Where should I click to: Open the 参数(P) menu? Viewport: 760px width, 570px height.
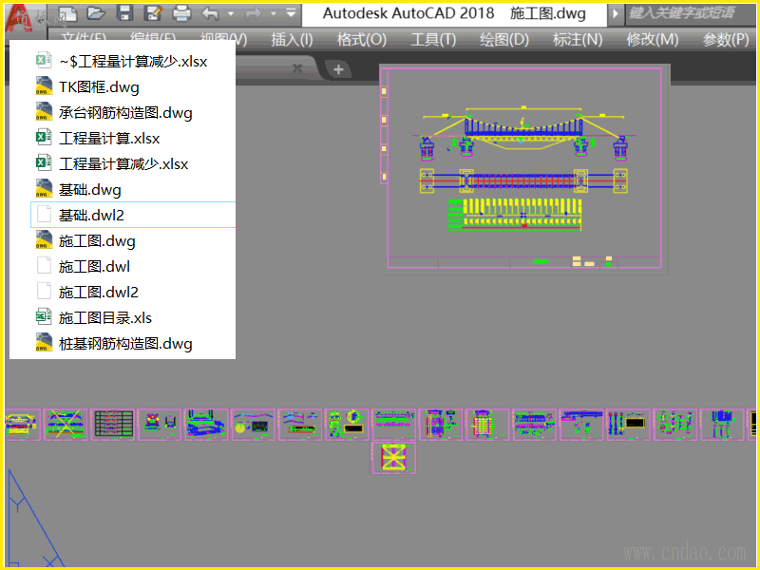coord(726,39)
